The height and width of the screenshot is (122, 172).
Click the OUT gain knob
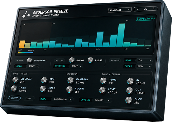tap(130, 90)
